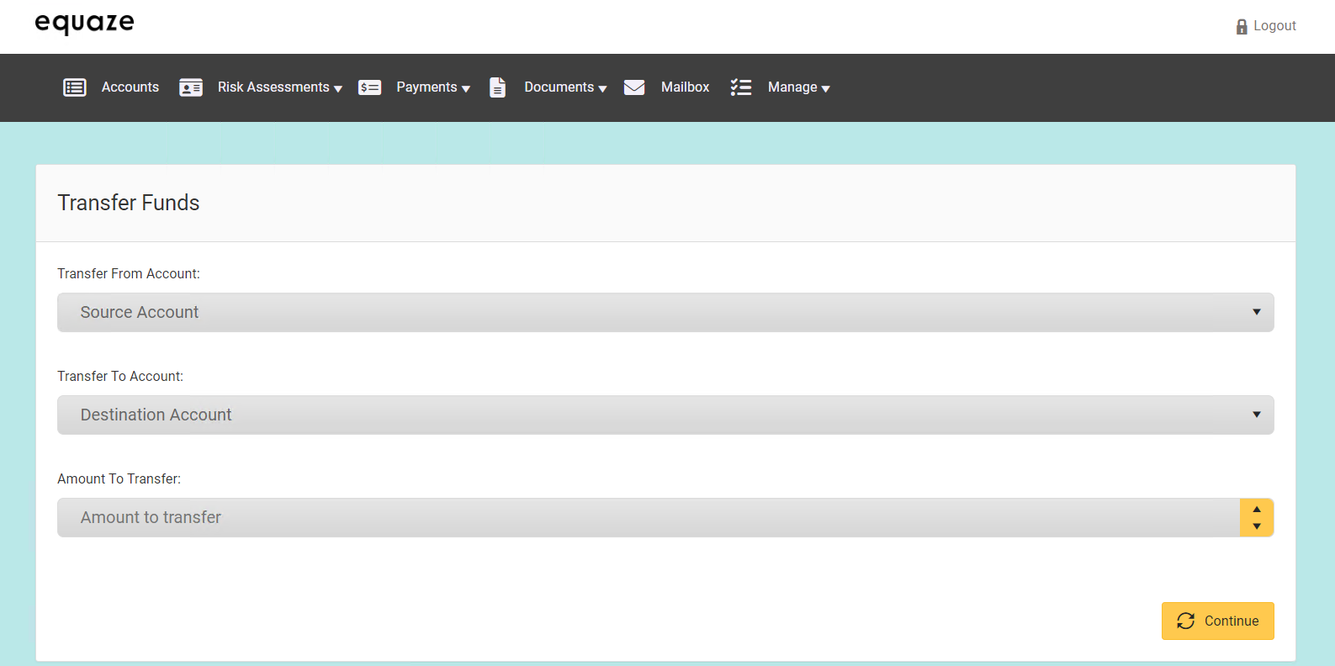
Task: Focus the Amount to transfer field
Action: [x=648, y=517]
